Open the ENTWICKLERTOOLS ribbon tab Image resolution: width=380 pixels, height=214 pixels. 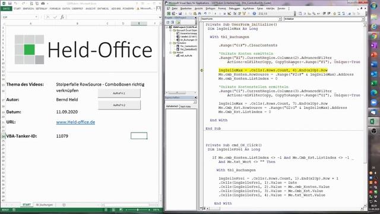(x=103, y=8)
